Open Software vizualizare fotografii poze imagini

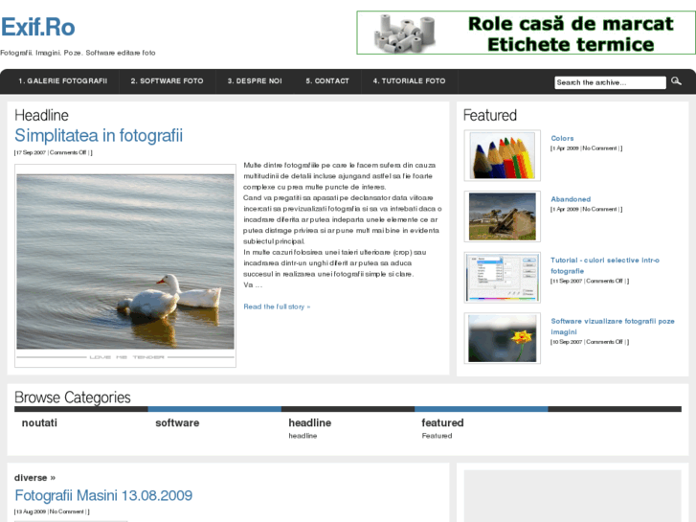point(613,326)
